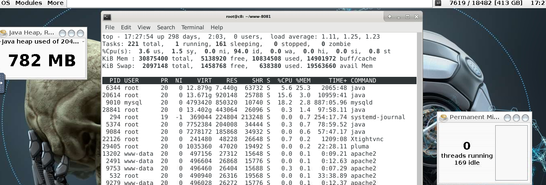
Task: Click the terminal's vertical scrollbar
Action: [x=419, y=110]
